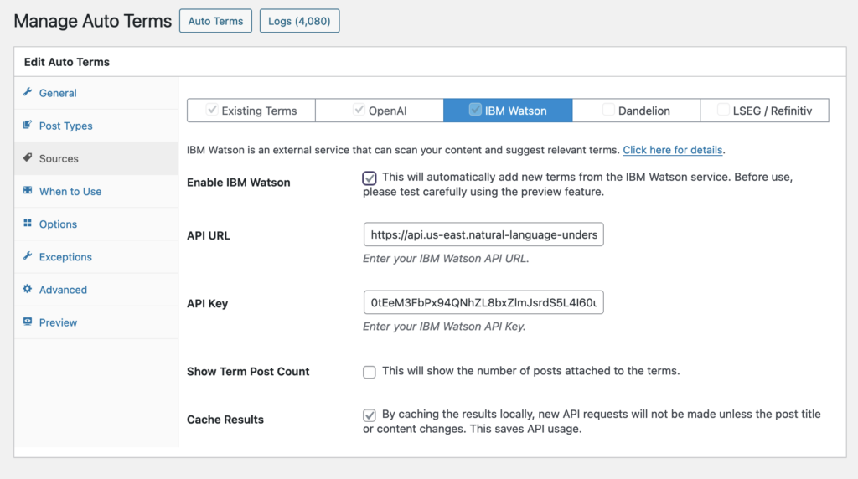Click the gear icon beside Advanced

pyautogui.click(x=28, y=289)
